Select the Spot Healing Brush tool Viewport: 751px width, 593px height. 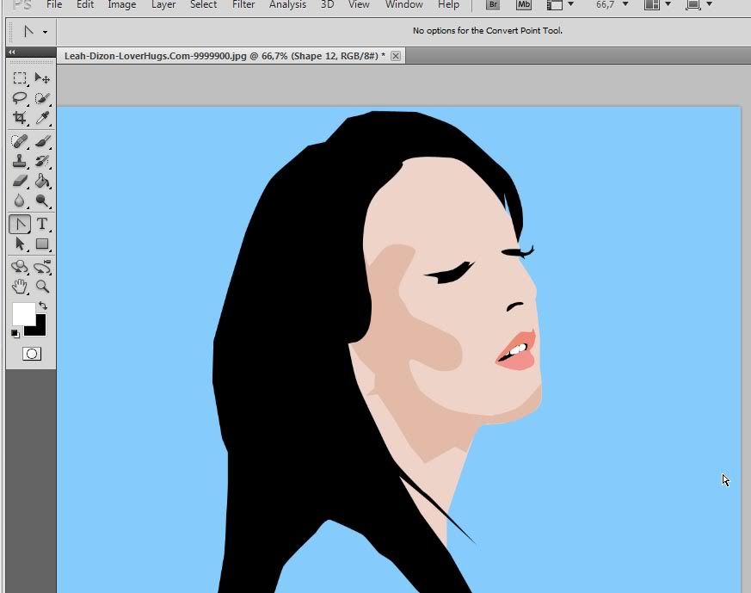[20, 141]
